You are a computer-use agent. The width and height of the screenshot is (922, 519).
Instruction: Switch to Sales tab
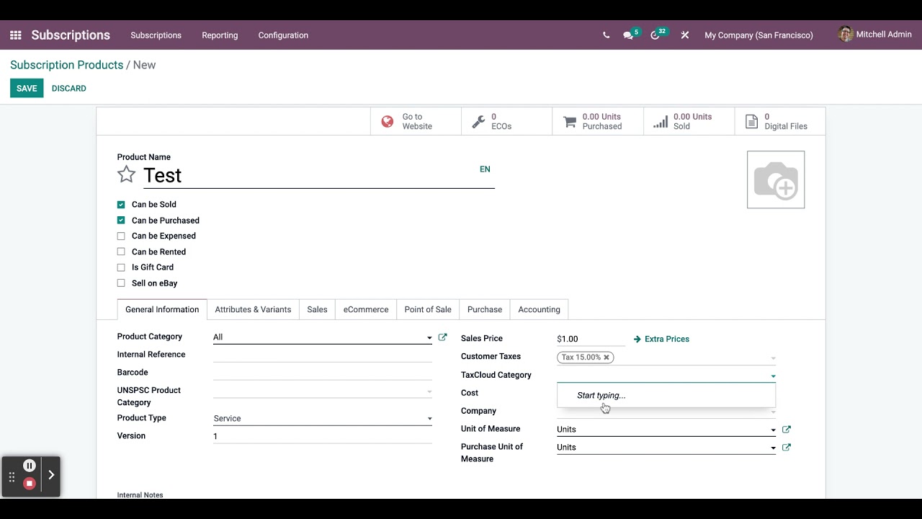coord(317,309)
